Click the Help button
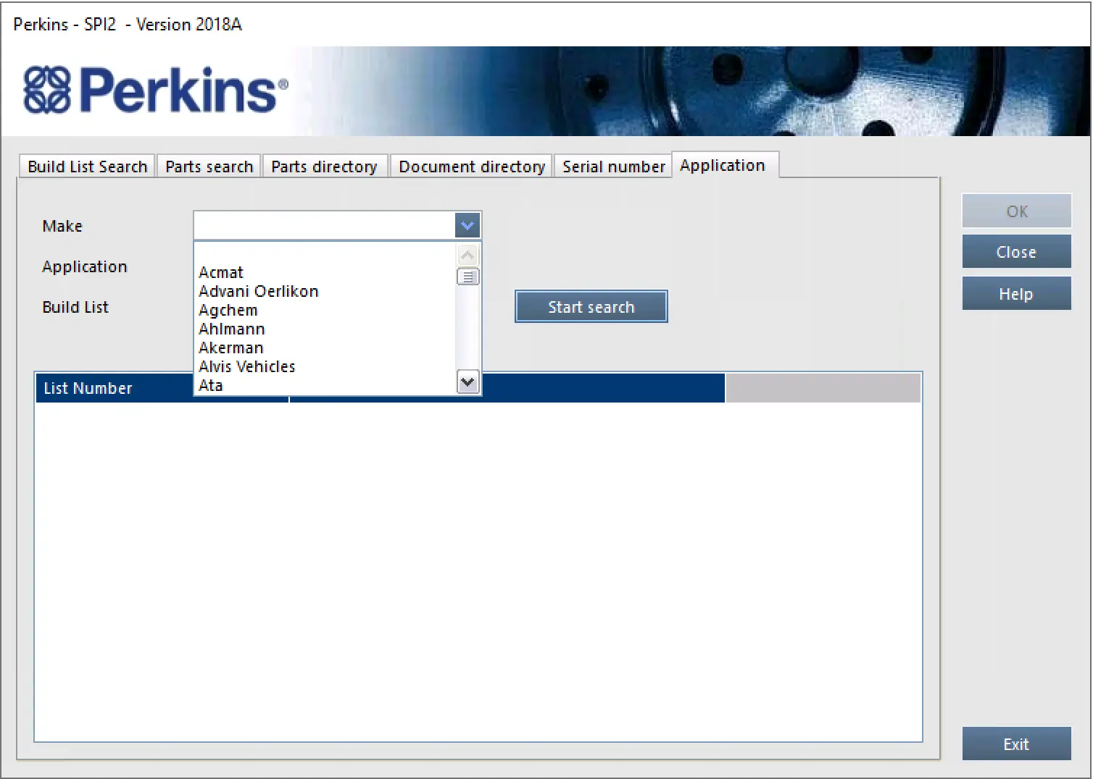The height and width of the screenshot is (779, 1093). [1015, 294]
